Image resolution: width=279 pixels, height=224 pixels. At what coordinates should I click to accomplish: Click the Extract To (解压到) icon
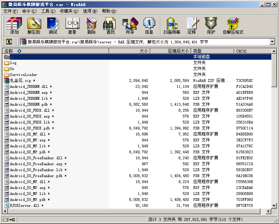[x=34, y=25]
